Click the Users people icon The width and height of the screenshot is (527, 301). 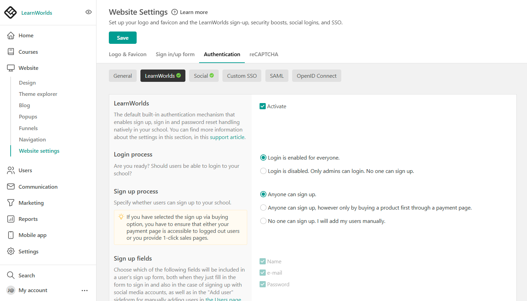(x=11, y=170)
